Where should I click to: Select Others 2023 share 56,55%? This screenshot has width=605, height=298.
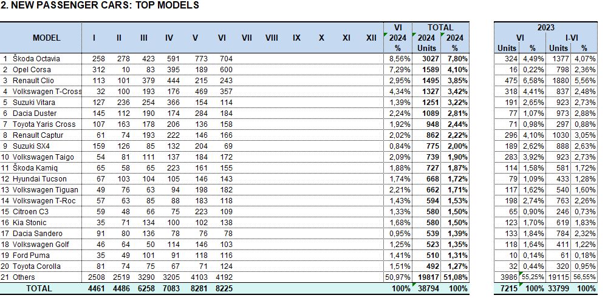(585, 277)
